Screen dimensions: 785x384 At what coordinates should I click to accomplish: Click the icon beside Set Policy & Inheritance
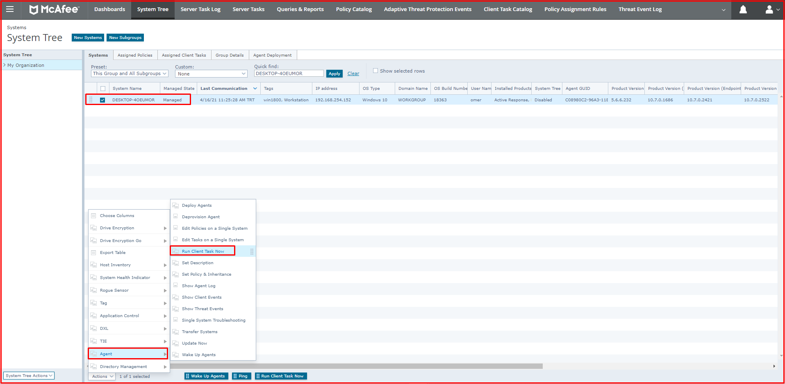click(175, 274)
